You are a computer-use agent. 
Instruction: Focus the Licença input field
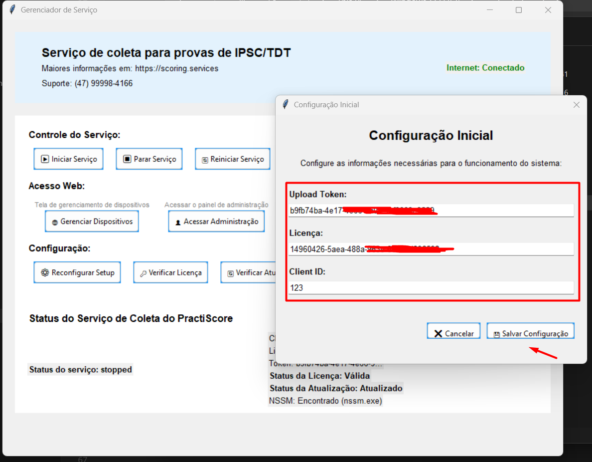431,249
